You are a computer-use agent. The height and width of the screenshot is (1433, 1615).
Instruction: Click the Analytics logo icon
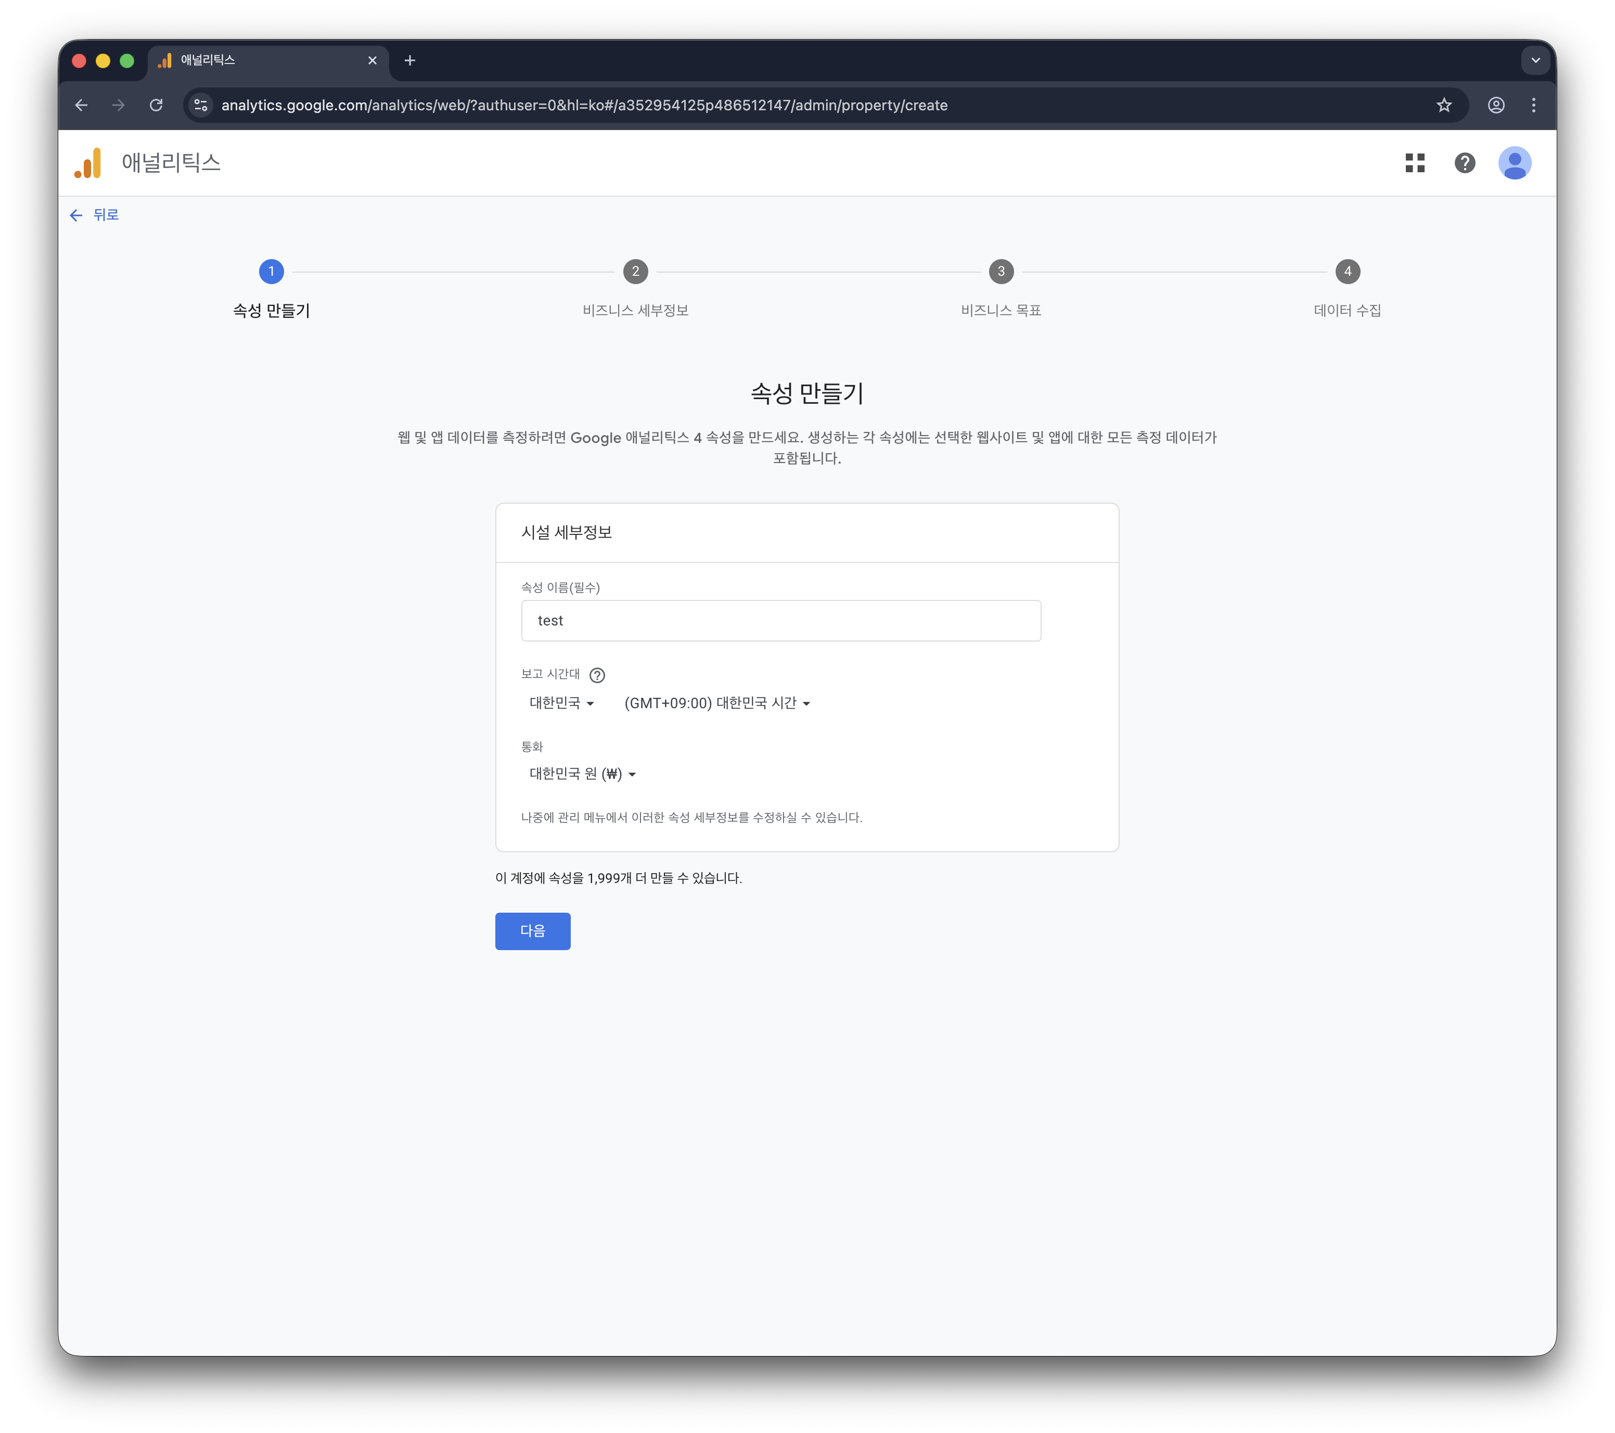pos(88,163)
